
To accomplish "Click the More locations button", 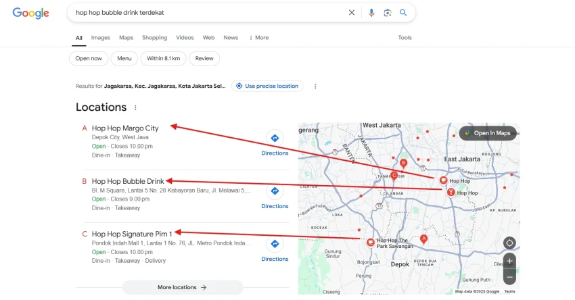I will point(182,287).
